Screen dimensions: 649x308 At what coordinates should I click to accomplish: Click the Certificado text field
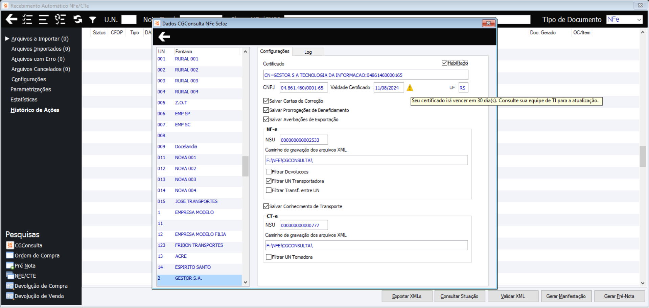pyautogui.click(x=366, y=75)
